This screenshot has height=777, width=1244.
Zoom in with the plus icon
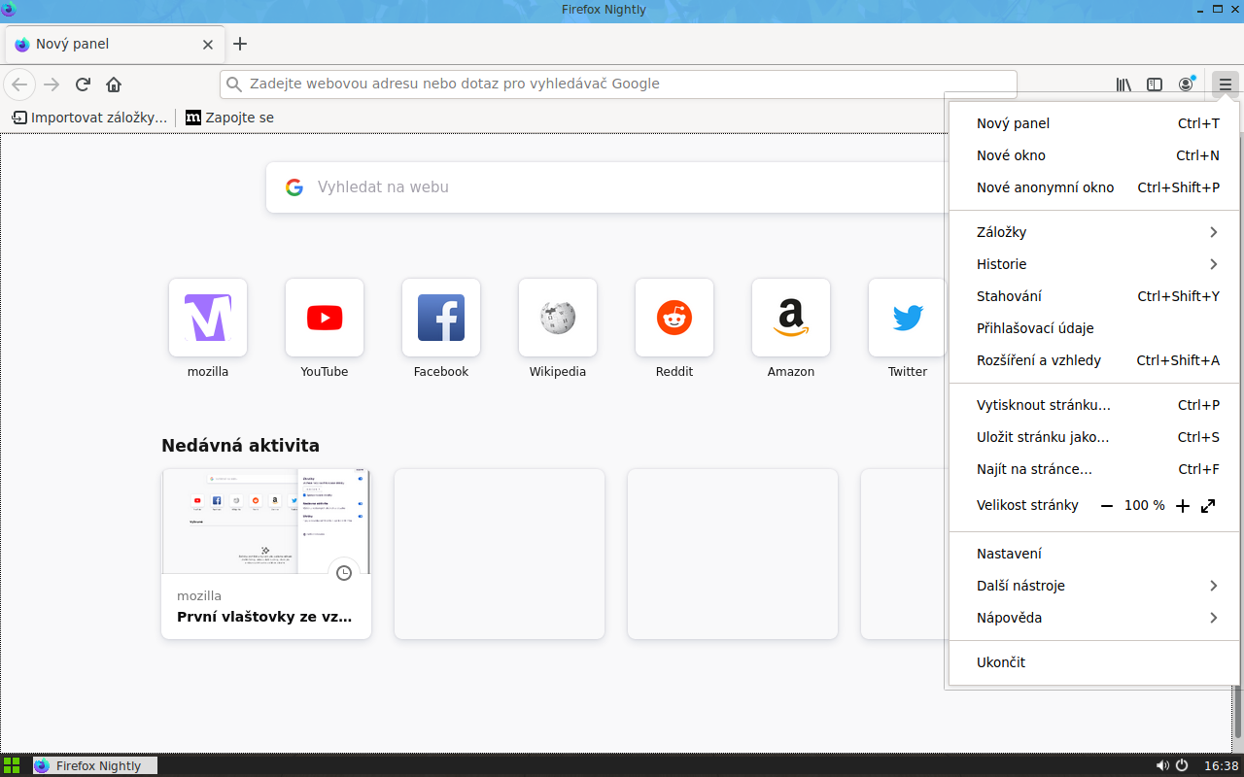(x=1183, y=506)
